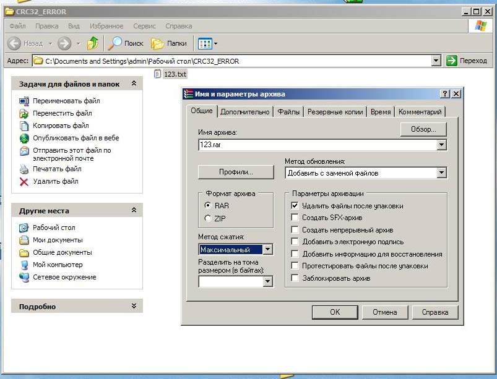This screenshot has height=379, width=497.
Task: Enable 'Протестировать файлы после упаковки' checkbox
Action: pos(295,266)
